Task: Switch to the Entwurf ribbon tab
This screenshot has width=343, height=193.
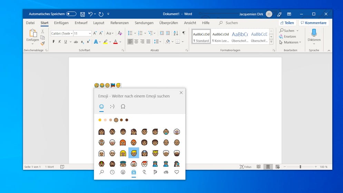Action: (x=81, y=23)
